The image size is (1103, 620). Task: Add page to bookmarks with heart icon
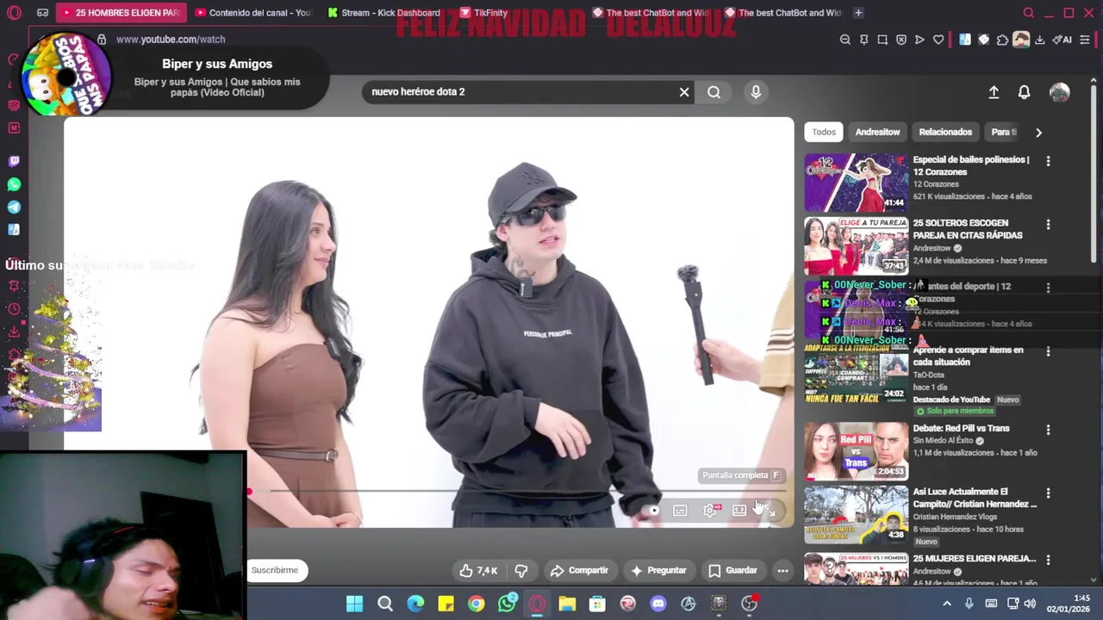pos(938,40)
